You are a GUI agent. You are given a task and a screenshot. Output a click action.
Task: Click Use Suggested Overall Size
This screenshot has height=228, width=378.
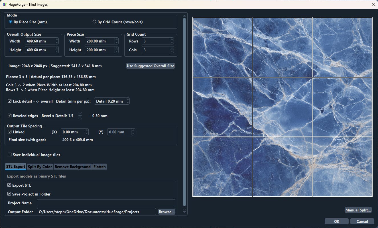150,66
